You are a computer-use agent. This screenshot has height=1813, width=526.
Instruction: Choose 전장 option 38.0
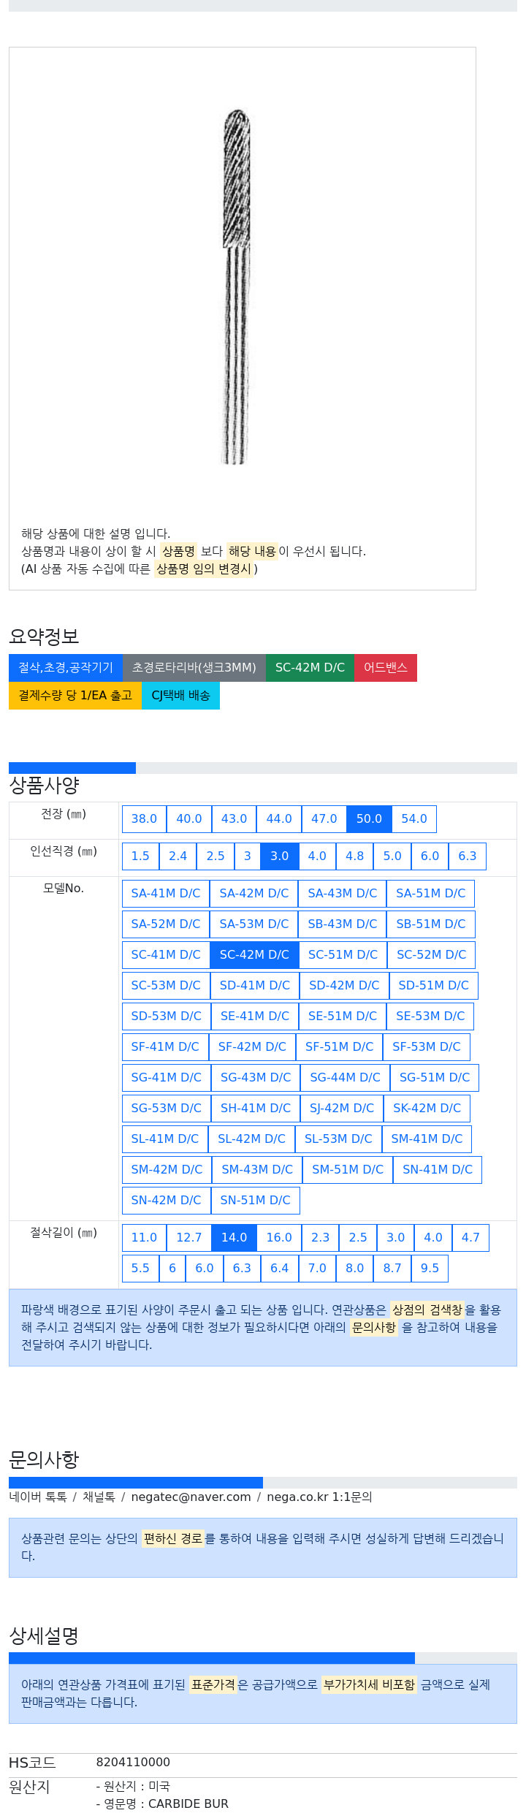pos(144,819)
